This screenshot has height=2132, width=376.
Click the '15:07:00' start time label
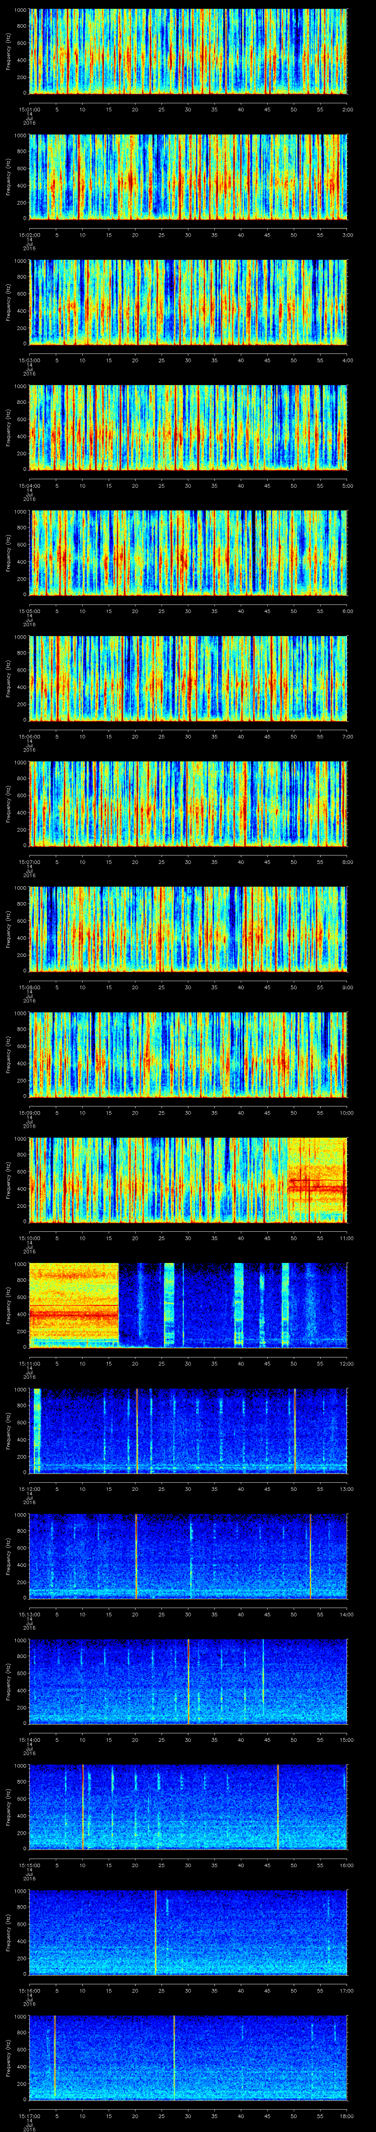pyautogui.click(x=30, y=862)
